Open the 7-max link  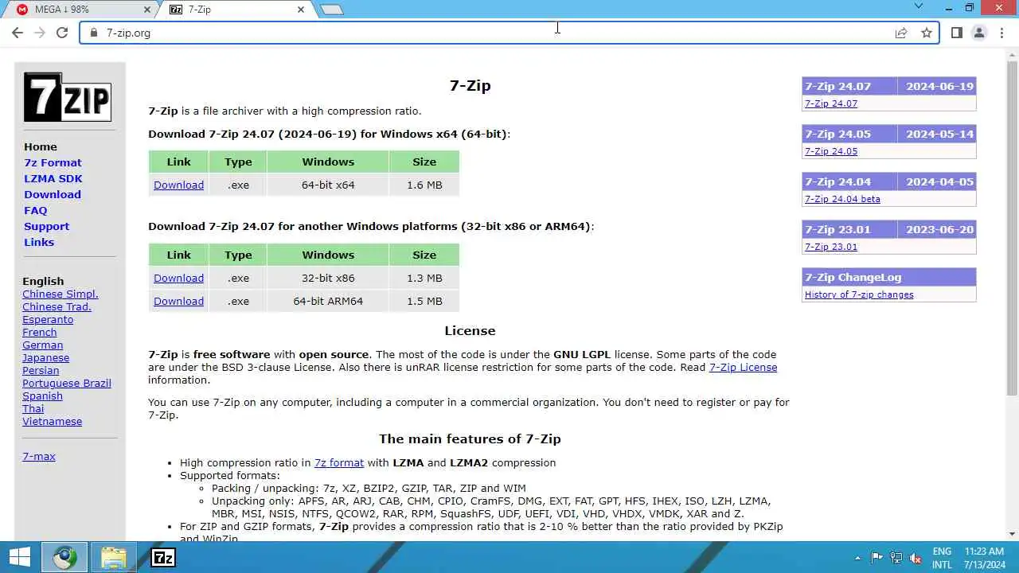pyautogui.click(x=39, y=456)
